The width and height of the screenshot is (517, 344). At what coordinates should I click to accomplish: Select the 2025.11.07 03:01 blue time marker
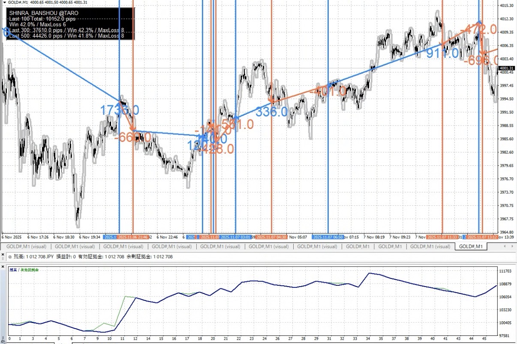click(235, 237)
